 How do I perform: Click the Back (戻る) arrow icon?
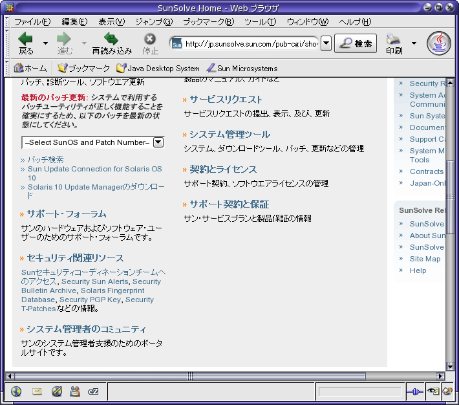click(x=25, y=39)
